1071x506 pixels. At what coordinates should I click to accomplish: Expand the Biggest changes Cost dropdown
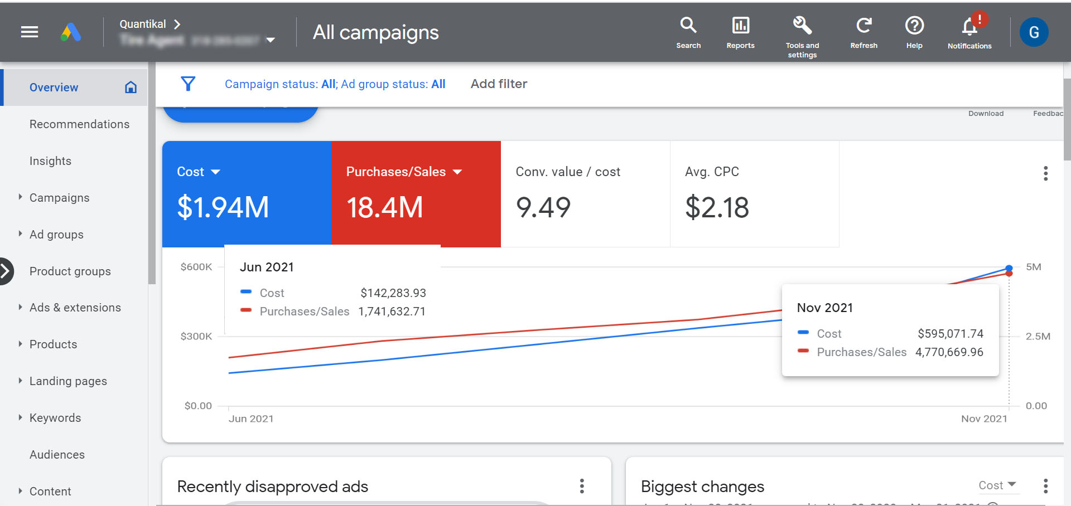tap(998, 485)
